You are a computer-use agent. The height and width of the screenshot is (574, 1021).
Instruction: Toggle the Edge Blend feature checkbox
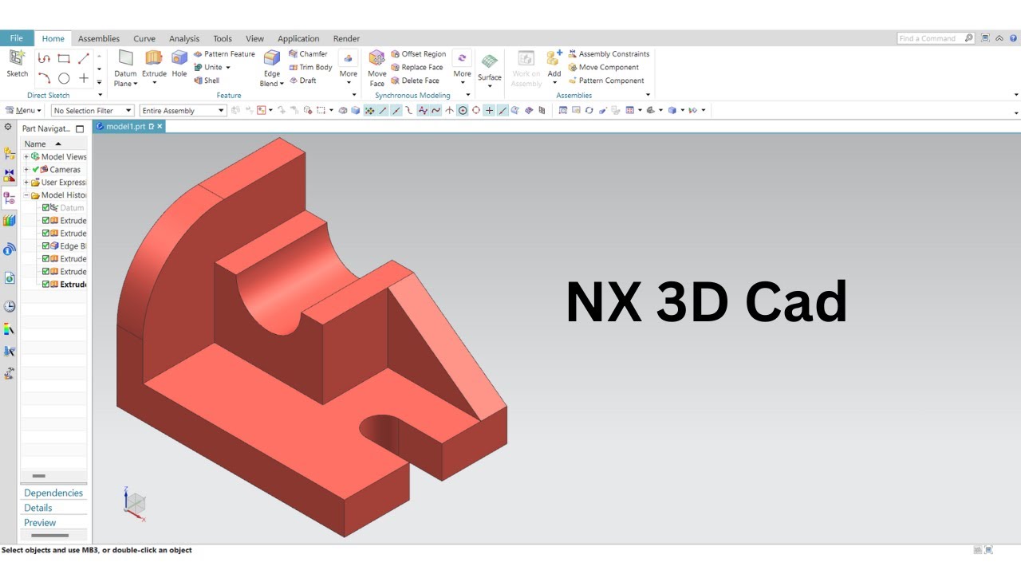(46, 246)
